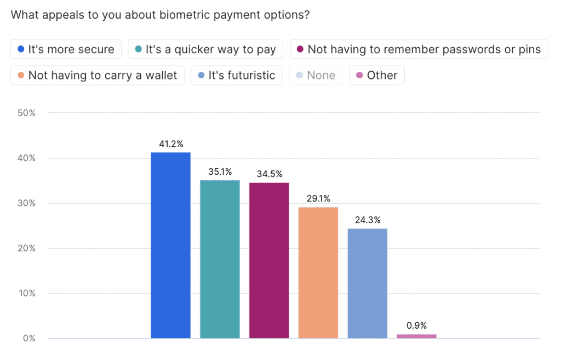Click the chart question title text
Viewport: 561px width, 355px height.
click(160, 15)
